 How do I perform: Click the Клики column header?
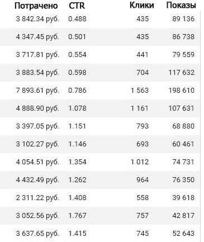click(142, 5)
